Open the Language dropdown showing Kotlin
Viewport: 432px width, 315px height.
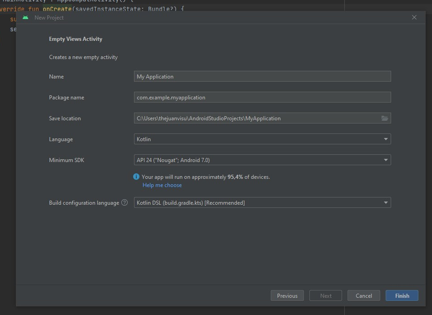point(262,139)
